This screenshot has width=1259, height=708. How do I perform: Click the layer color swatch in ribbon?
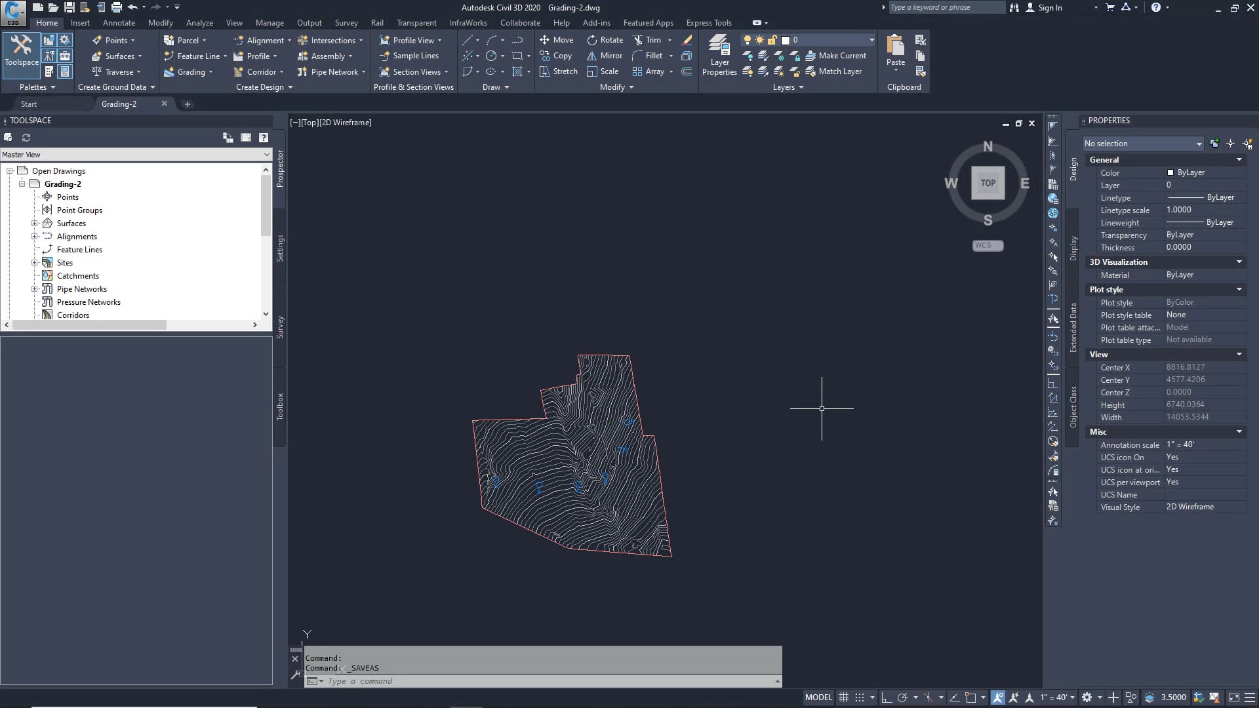click(x=786, y=40)
